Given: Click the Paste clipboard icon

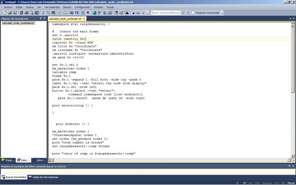Looking at the screenshot, I should tap(53, 13).
